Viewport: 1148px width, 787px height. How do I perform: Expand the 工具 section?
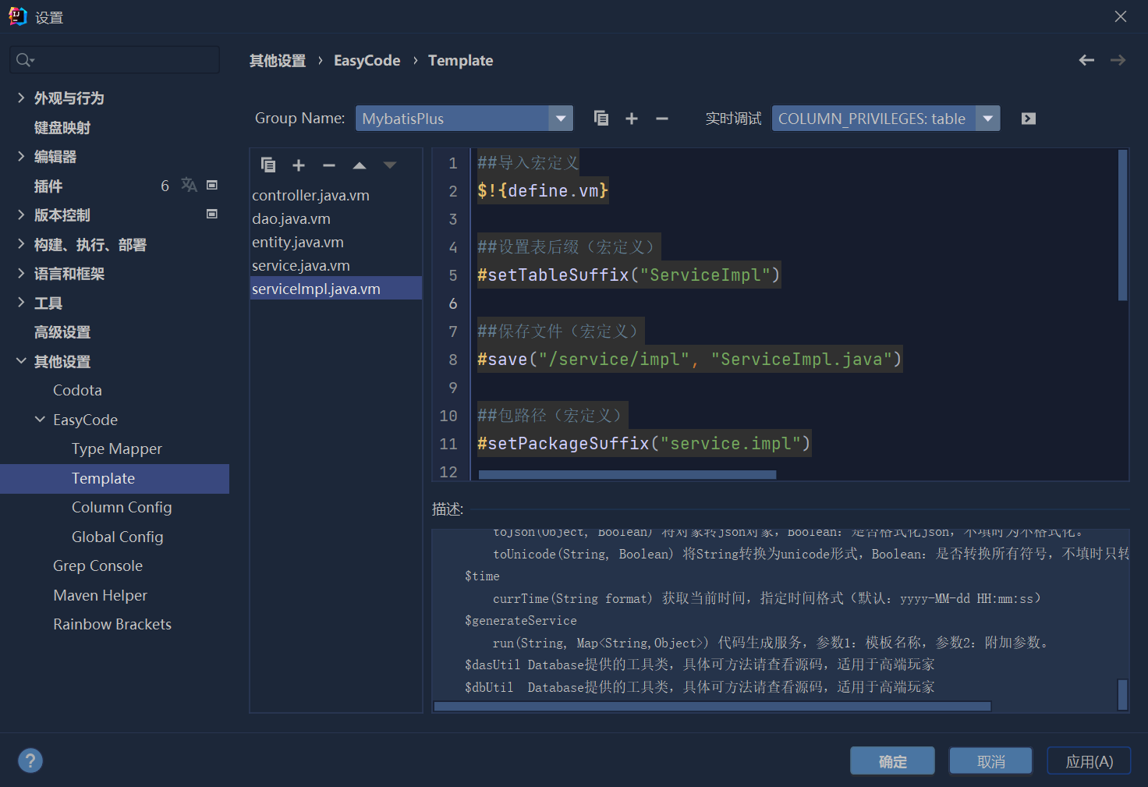tap(21, 303)
